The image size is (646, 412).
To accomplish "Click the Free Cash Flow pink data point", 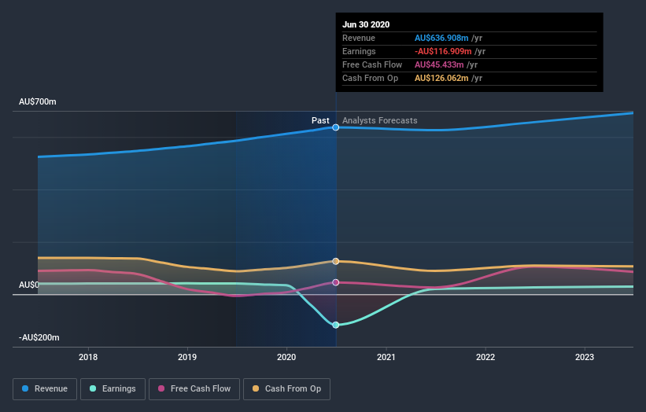I will coord(336,282).
